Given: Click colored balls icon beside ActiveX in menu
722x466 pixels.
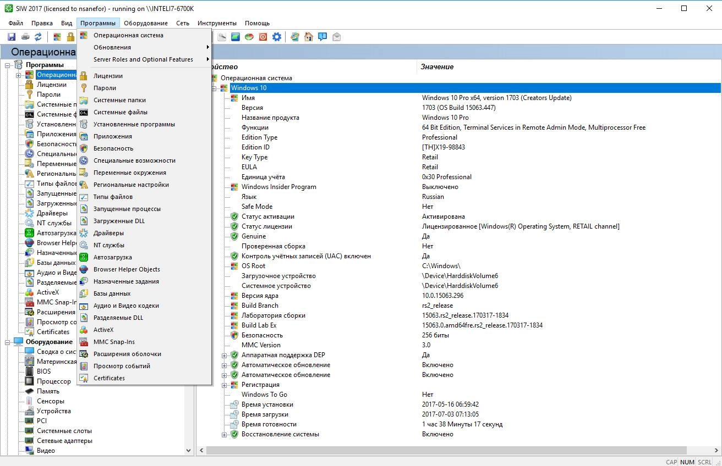Looking at the screenshot, I should pyautogui.click(x=84, y=330).
